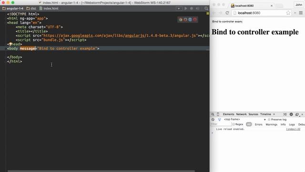Select index.html breadcrumb
This screenshot has height=172, width=305.
[x=49, y=9]
